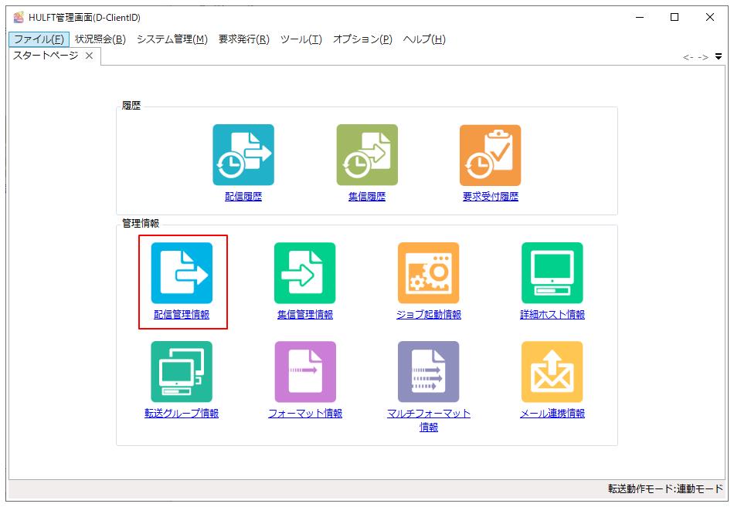Open the ファイル(F) menu
734x507 pixels.
click(x=39, y=39)
